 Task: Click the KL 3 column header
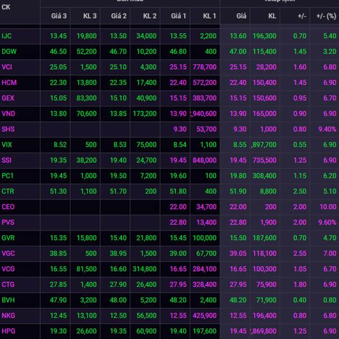(90, 16)
